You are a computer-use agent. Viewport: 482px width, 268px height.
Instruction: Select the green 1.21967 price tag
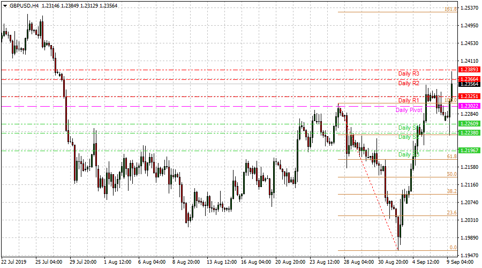tap(469, 150)
